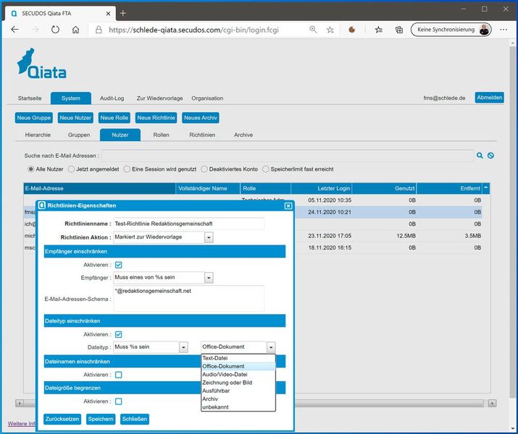Open the browser collections icon
Viewport: 518px width, 434px height.
point(398,30)
